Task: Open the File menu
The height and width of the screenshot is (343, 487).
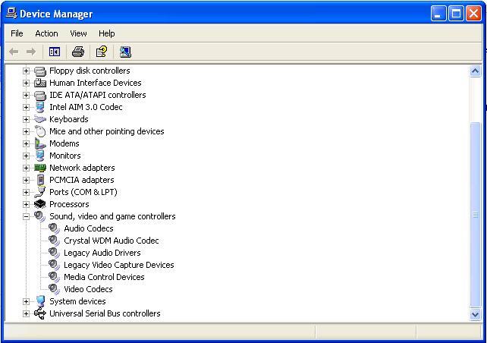Action: tap(17, 33)
